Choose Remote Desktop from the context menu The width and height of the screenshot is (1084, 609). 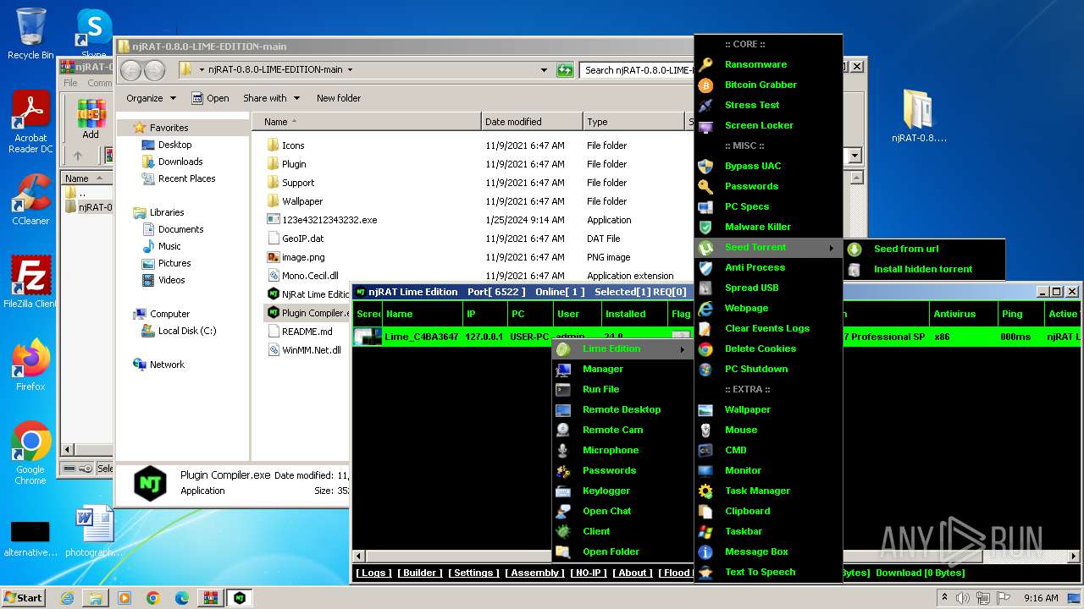tap(622, 409)
